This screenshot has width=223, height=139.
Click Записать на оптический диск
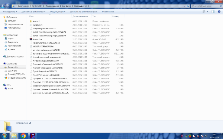tap(84, 11)
